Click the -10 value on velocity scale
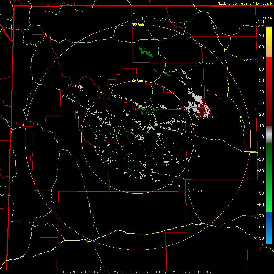The width and height of the screenshot is (274, 274). (x=260, y=148)
